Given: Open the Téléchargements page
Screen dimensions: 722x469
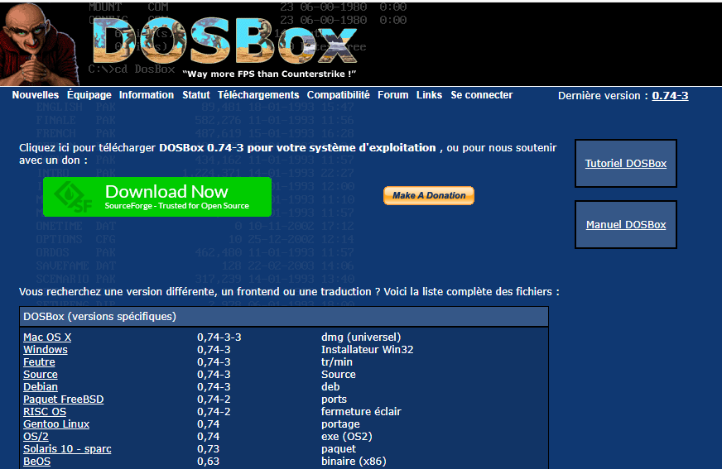Looking at the screenshot, I should coord(258,95).
